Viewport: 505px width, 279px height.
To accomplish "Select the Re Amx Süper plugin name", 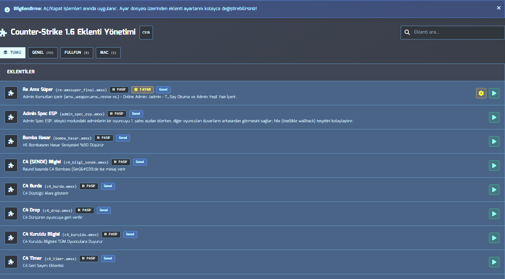I will coord(38,89).
